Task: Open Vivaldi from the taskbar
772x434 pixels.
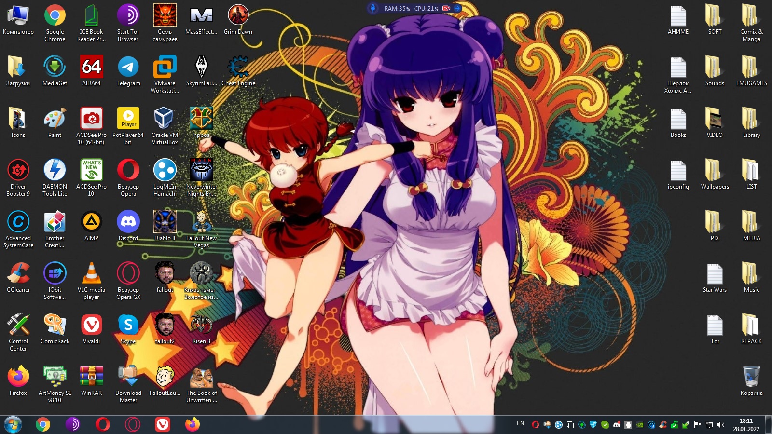Action: coord(163,424)
